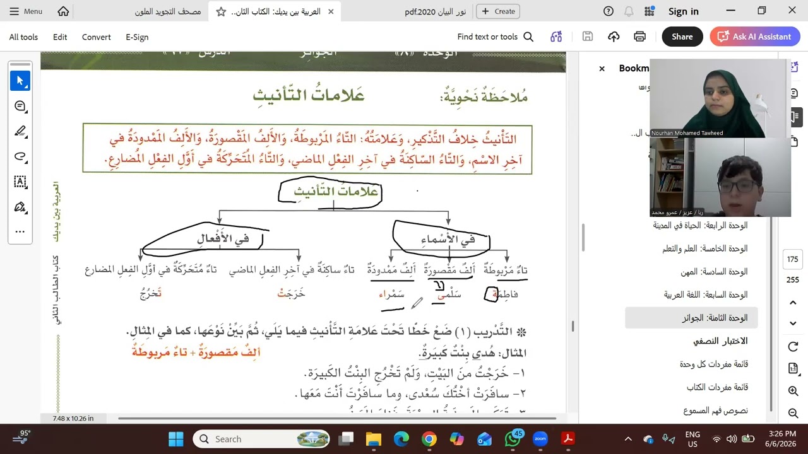Click Nourhan Mohamed Tawheed video thumbnail
Viewport: 808px width, 454px height.
(720, 98)
